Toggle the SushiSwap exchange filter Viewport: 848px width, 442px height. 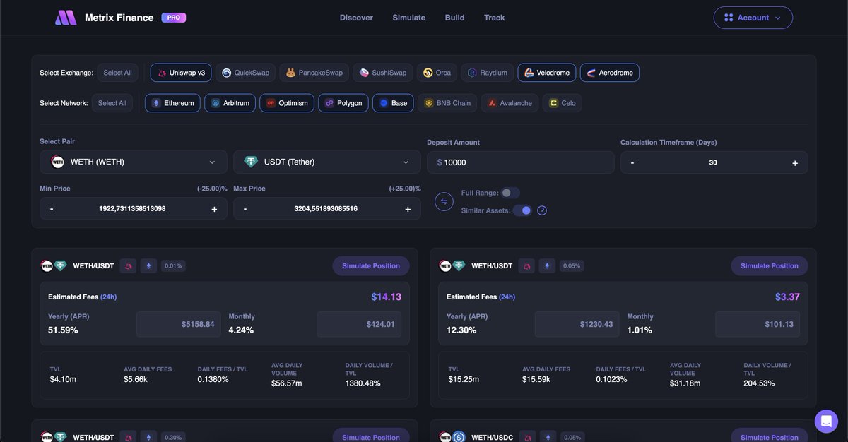click(x=382, y=73)
